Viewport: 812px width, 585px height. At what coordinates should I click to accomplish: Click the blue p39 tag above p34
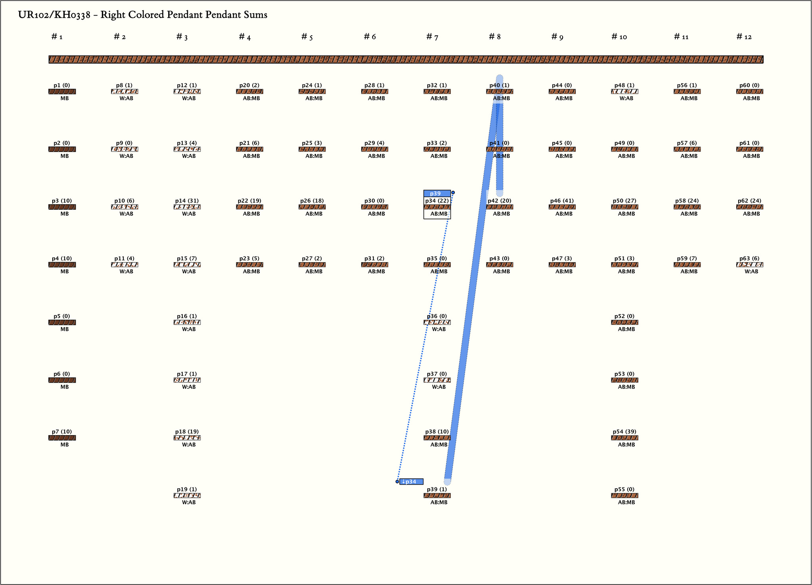[437, 194]
